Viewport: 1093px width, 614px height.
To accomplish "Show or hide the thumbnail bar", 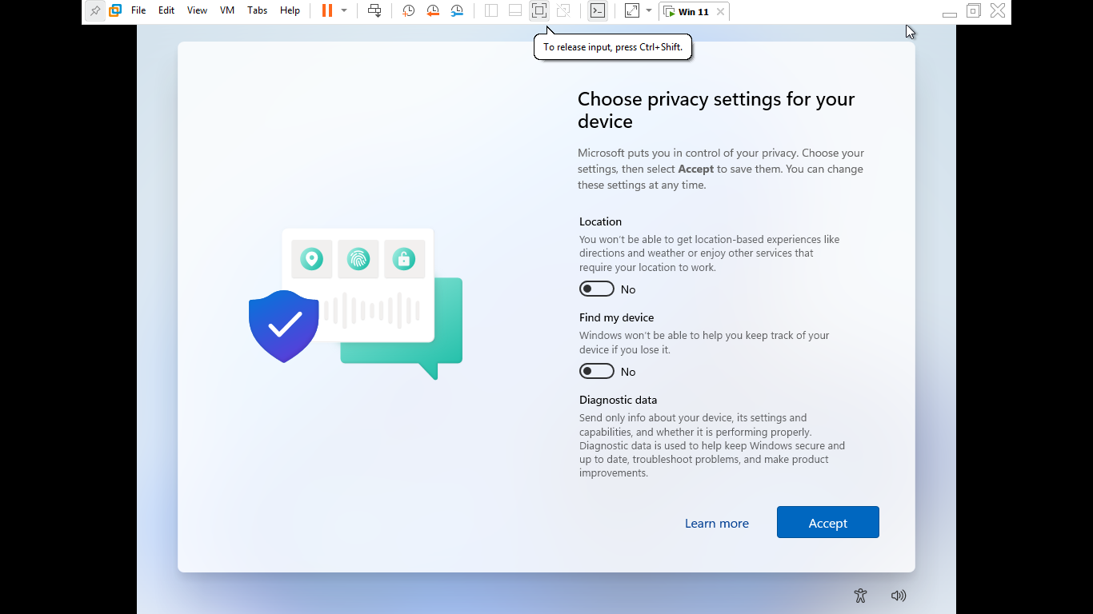I will (515, 11).
